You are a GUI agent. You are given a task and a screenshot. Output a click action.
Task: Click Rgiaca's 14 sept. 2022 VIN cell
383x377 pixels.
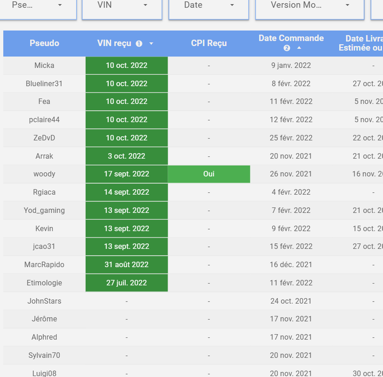tap(127, 192)
